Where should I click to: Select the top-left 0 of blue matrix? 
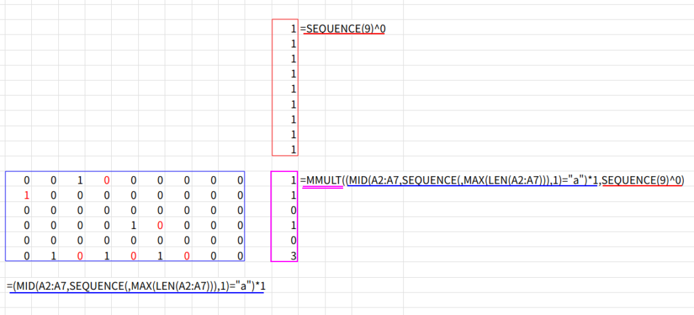click(27, 180)
